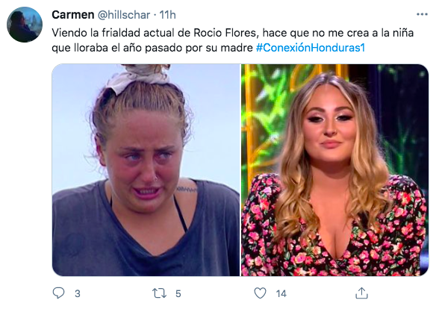Open the three-dot more options menu
Image resolution: width=439 pixels, height=309 pixels.
tap(423, 14)
